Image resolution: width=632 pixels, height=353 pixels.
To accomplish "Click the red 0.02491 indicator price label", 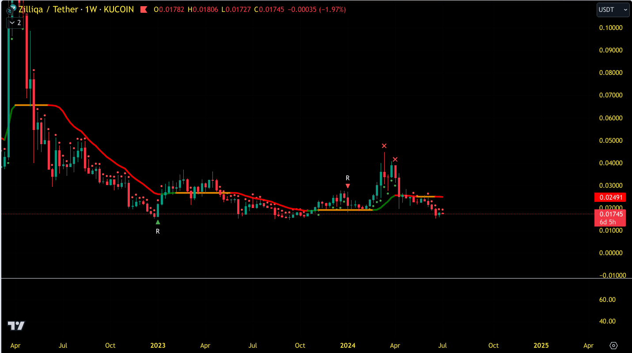I will (x=610, y=197).
